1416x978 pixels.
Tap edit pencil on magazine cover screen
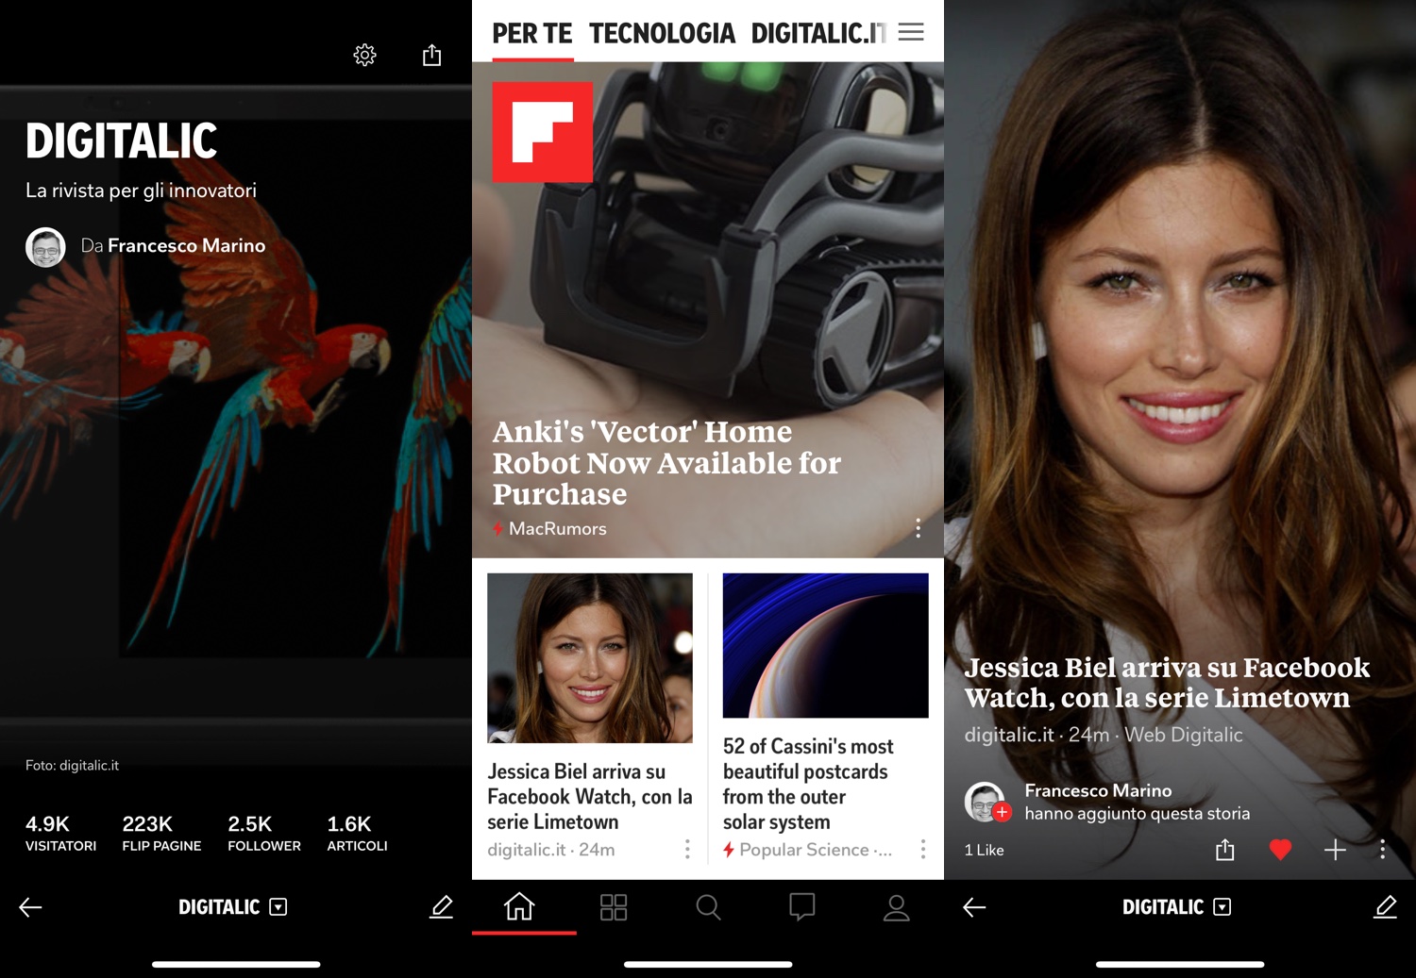pyautogui.click(x=441, y=907)
